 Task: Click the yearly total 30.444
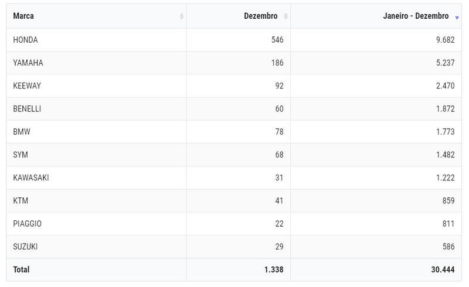(x=443, y=269)
